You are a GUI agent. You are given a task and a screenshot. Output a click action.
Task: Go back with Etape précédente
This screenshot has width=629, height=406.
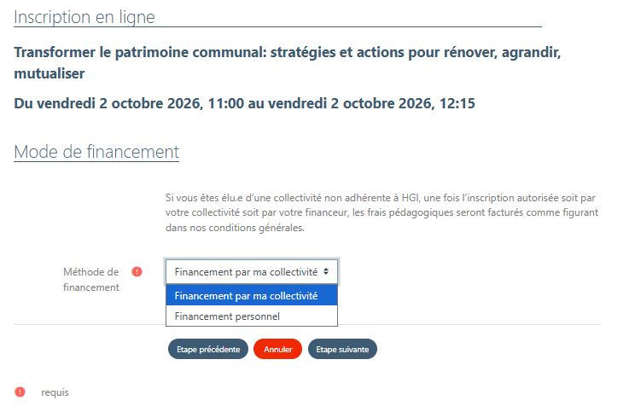(208, 349)
